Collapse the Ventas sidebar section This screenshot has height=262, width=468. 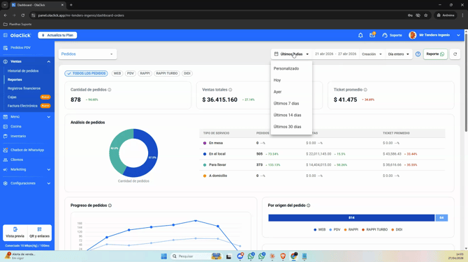(x=49, y=61)
